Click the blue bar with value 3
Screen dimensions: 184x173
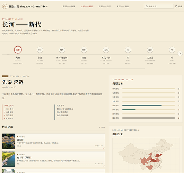[x=142, y=106]
